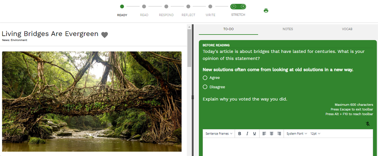Select the Disagree radio button
This screenshot has width=378, height=156.
pos(205,87)
